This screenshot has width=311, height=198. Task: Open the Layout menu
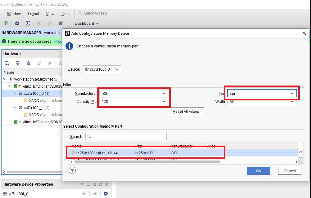pyautogui.click(x=34, y=14)
